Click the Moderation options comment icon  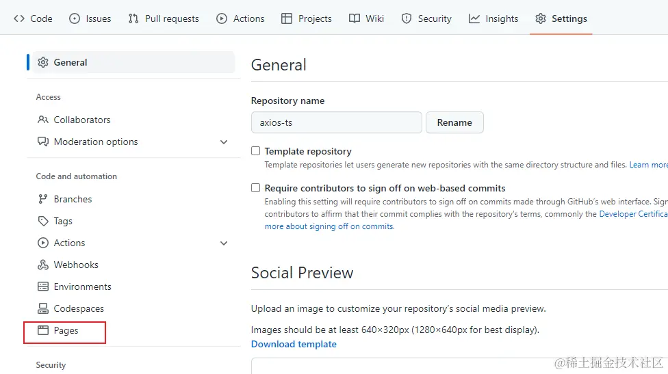pyautogui.click(x=43, y=142)
